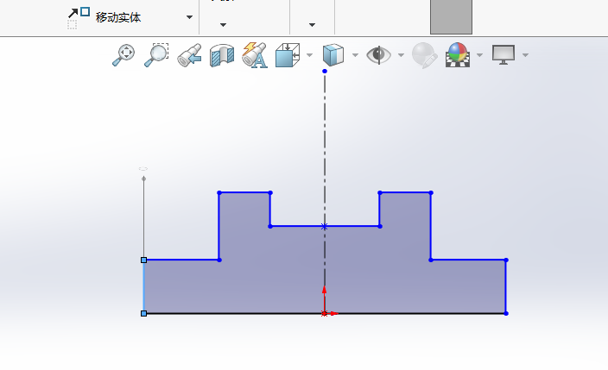Select the bottom-left square endpoint of sketch

tap(144, 313)
